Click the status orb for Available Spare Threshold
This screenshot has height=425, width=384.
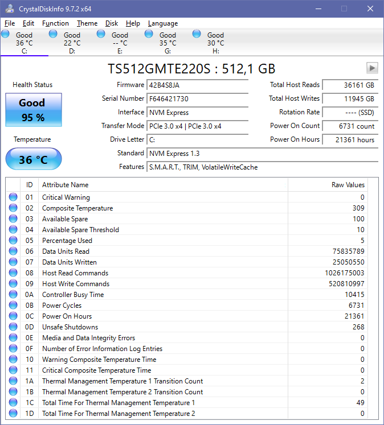(13, 230)
